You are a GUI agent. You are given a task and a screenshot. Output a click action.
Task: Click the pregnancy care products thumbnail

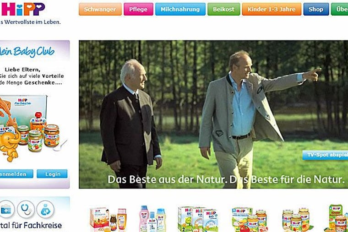tap(108, 219)
